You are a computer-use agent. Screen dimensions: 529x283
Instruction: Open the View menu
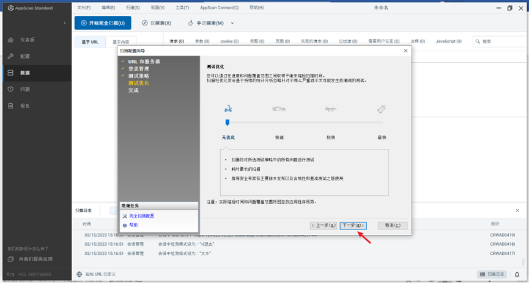(x=158, y=7)
